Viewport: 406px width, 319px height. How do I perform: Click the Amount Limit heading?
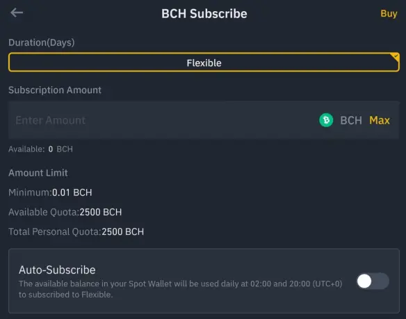tap(38, 173)
